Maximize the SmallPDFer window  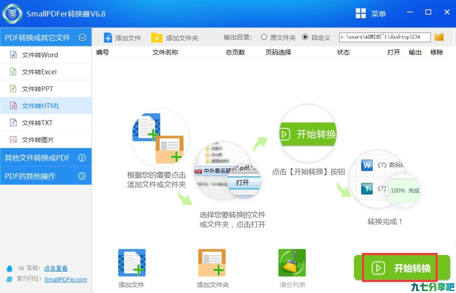tap(428, 12)
